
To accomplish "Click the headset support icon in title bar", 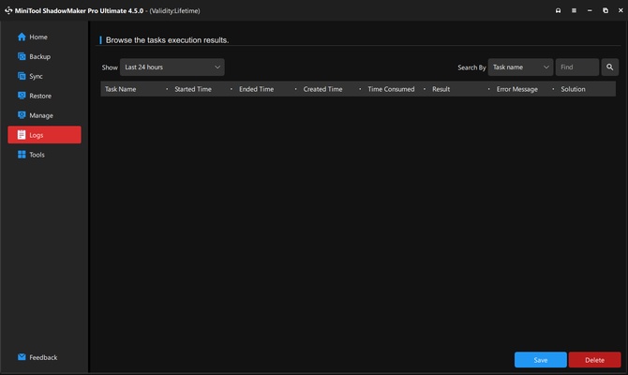I will (558, 10).
